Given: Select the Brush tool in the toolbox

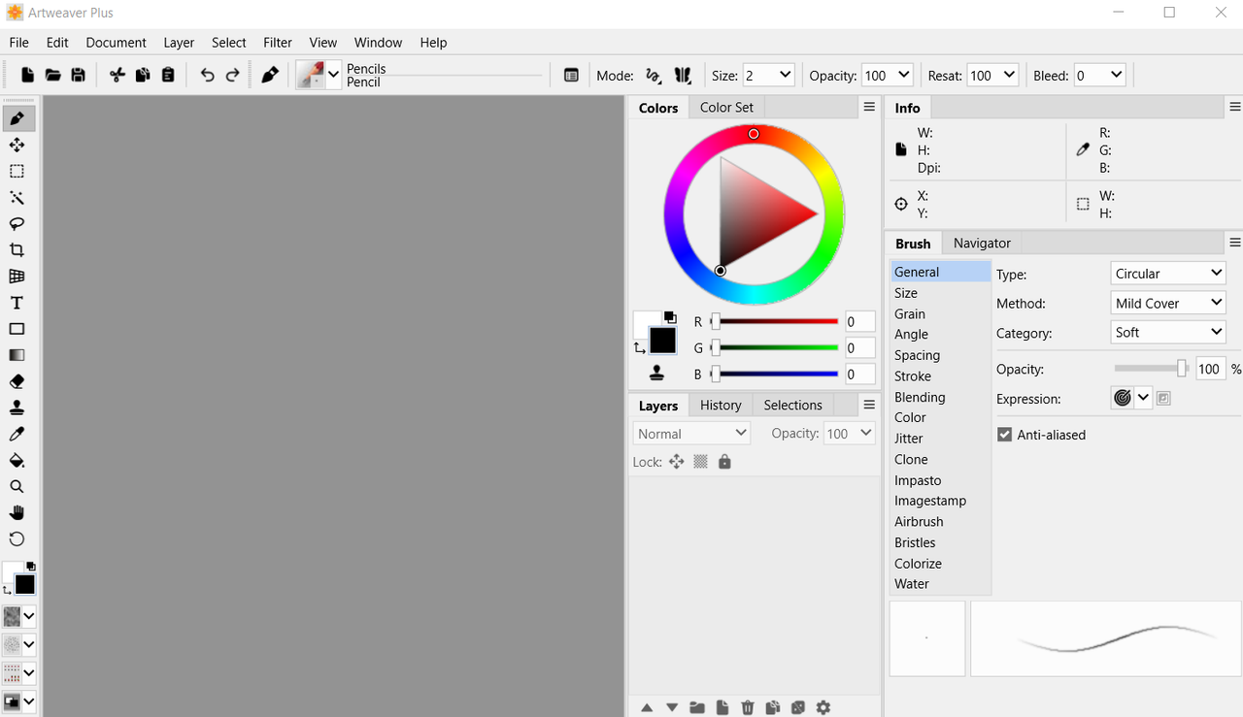Looking at the screenshot, I should point(17,118).
